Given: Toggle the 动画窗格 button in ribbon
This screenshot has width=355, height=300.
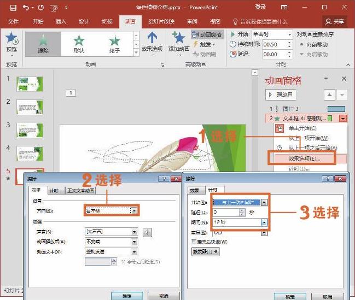Looking at the screenshot, I should 207,34.
